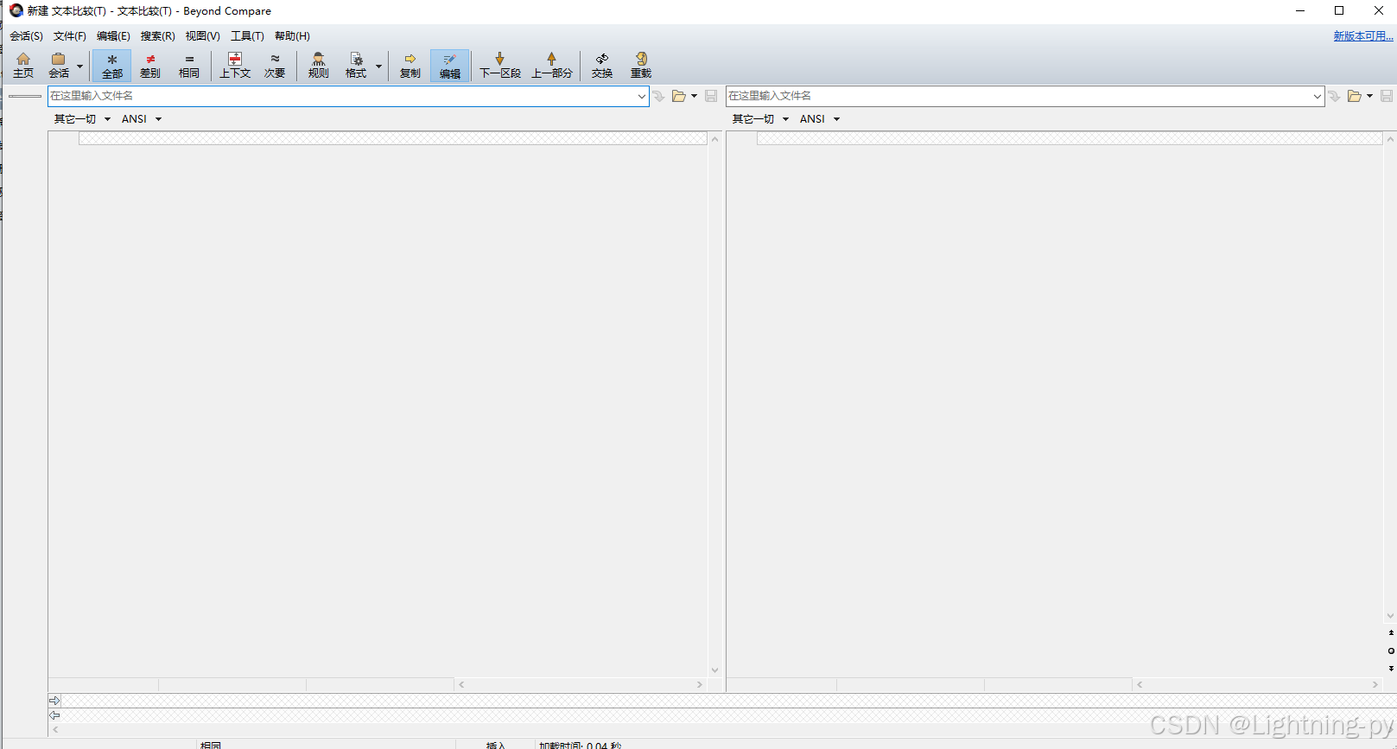The height and width of the screenshot is (749, 1397).
Task: Go to the 主页 (Home) toolbar icon
Action: pyautogui.click(x=23, y=66)
